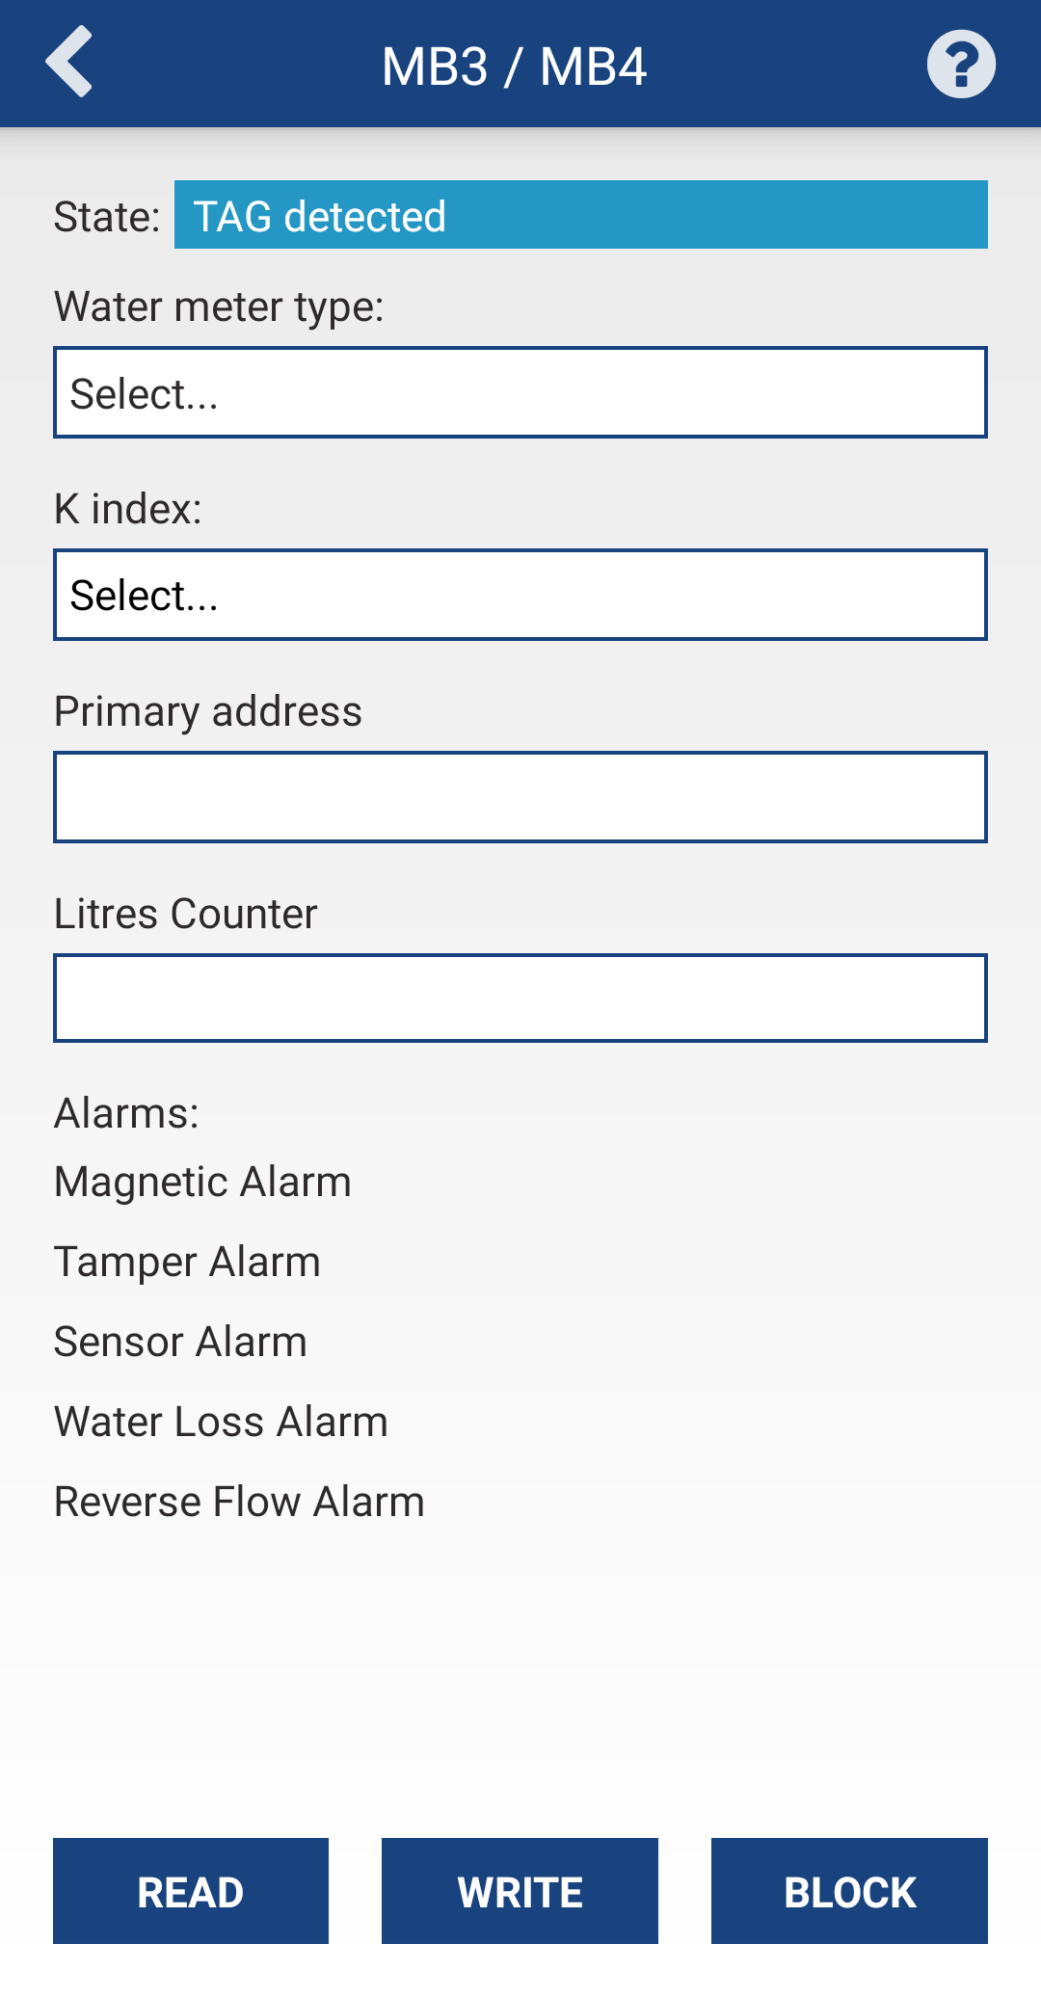
Task: Expand the K index selector
Action: click(x=520, y=596)
